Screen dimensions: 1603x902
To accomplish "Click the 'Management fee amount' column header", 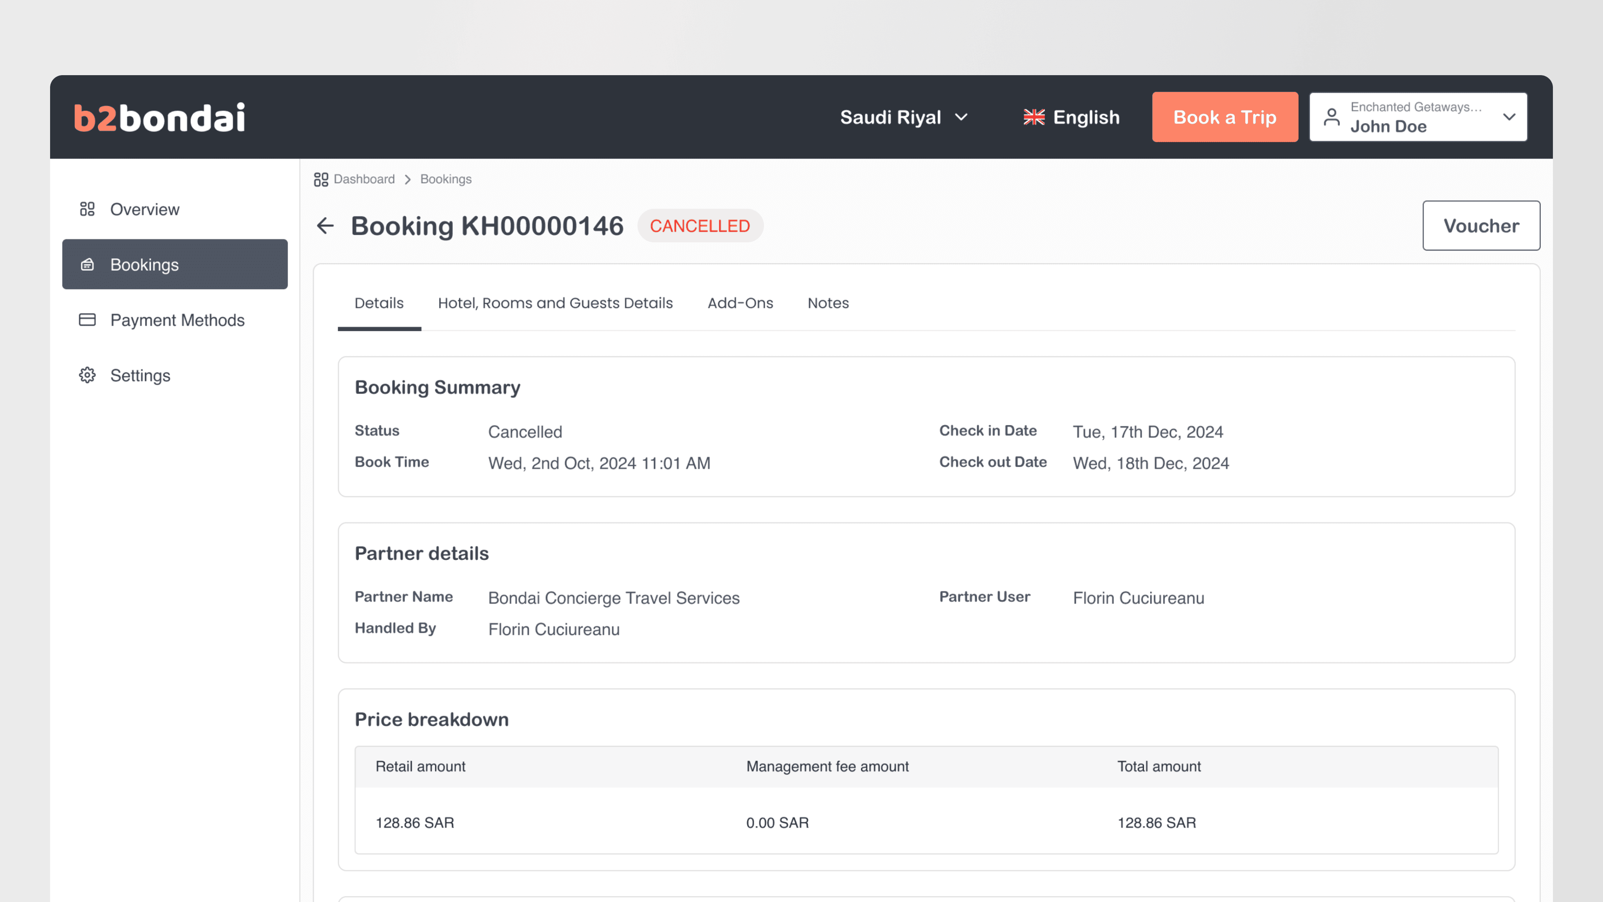I will (x=827, y=766).
